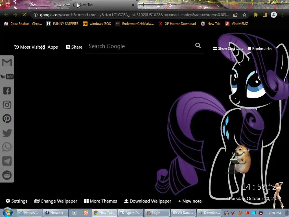
Task: Bookmark this tab with star icon
Action: tap(244, 15)
